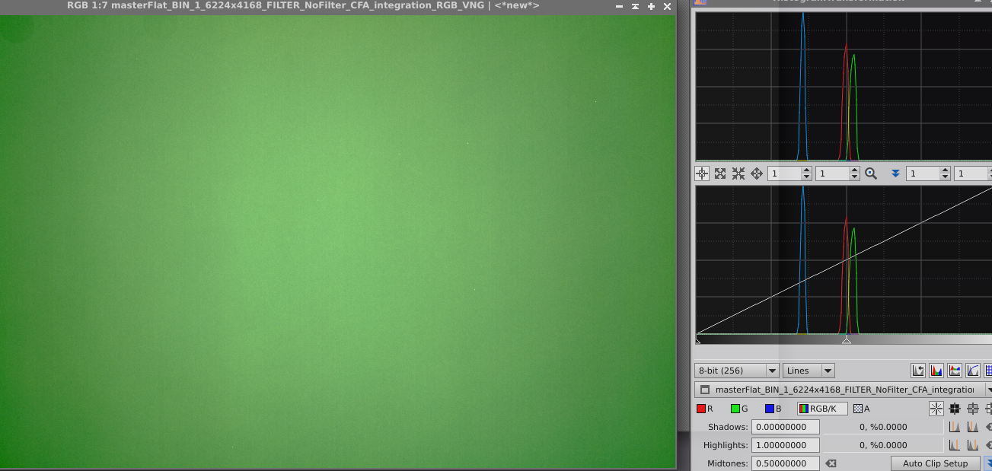Activate the histogram zoom in mode icon
Viewport: 992px width, 471px height.
tap(720, 173)
